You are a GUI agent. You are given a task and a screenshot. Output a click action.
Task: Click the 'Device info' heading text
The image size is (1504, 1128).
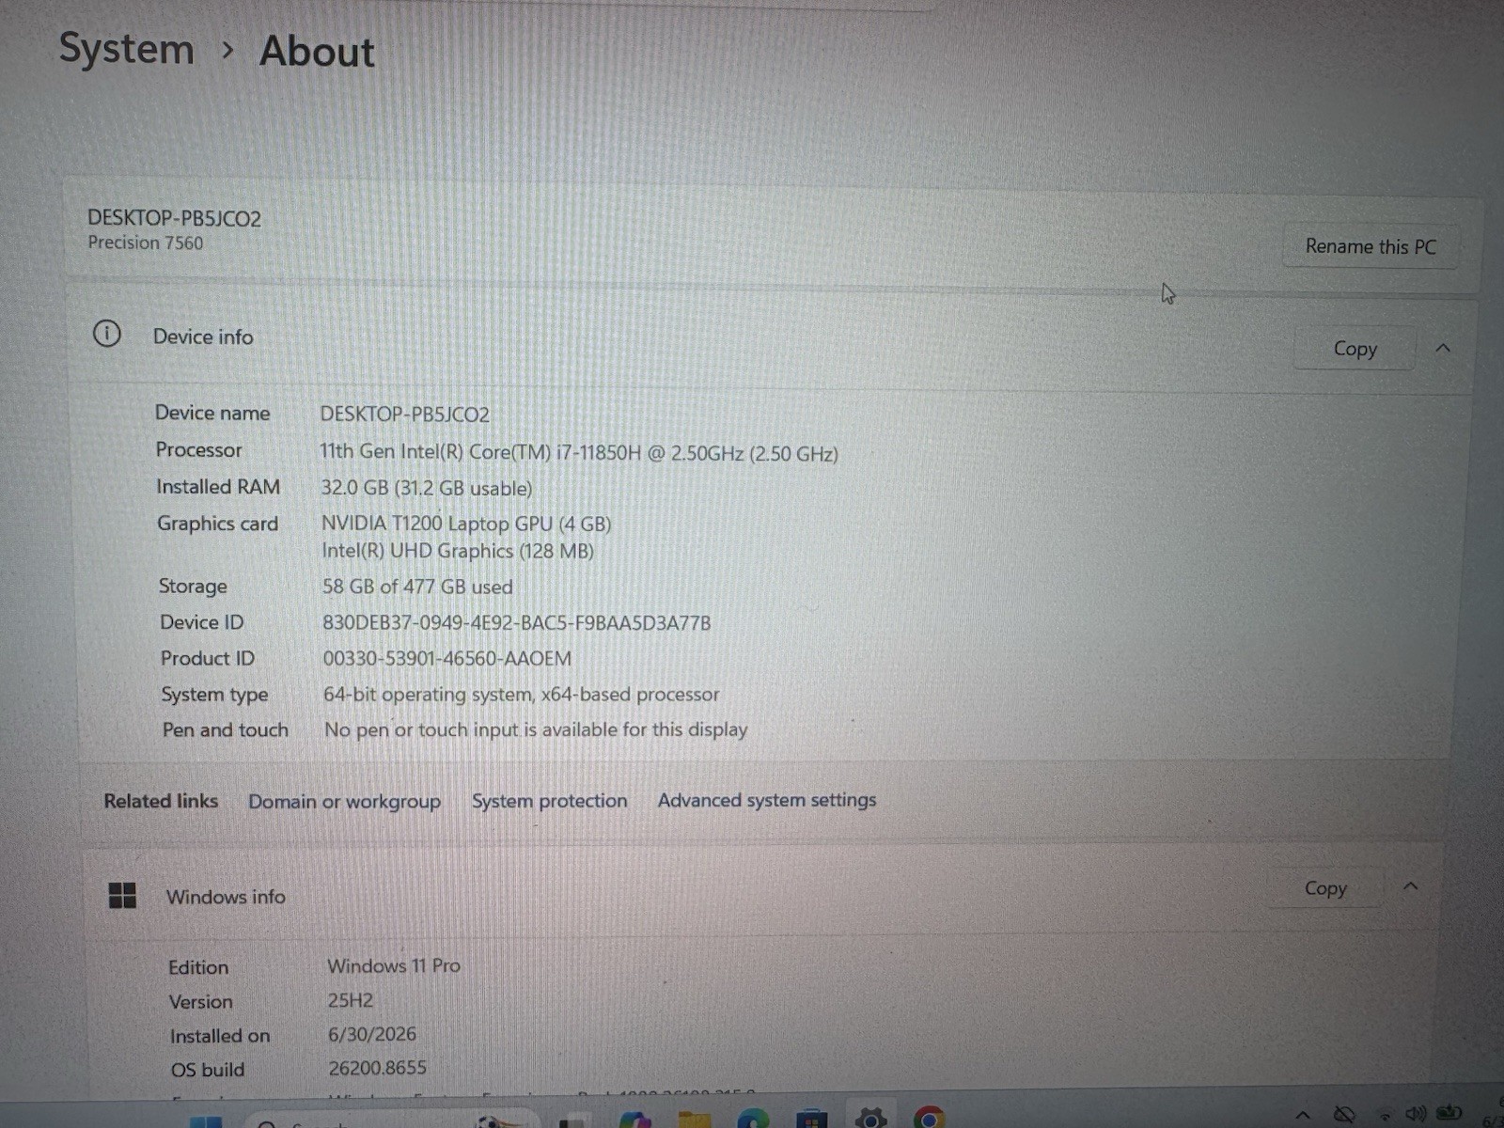click(203, 337)
